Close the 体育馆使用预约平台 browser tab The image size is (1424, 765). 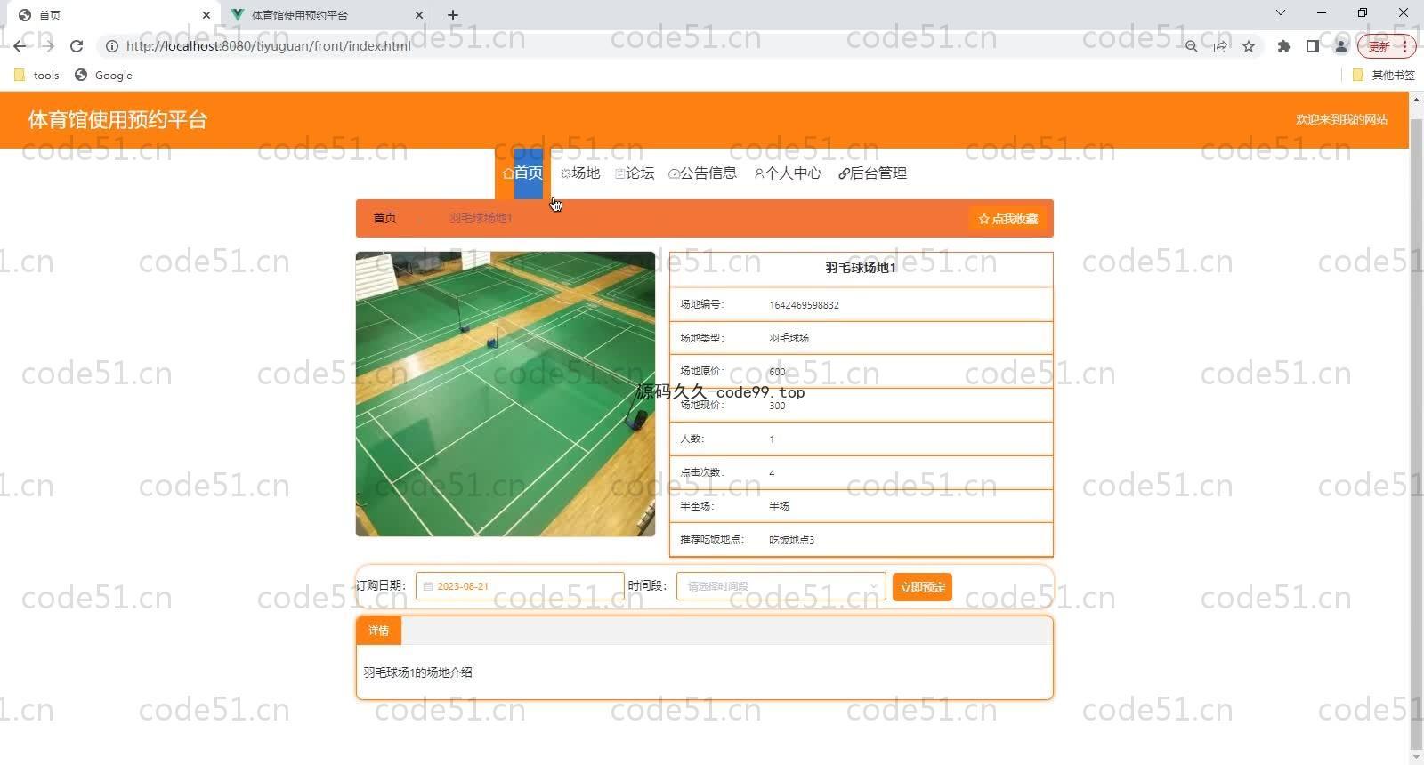point(419,15)
